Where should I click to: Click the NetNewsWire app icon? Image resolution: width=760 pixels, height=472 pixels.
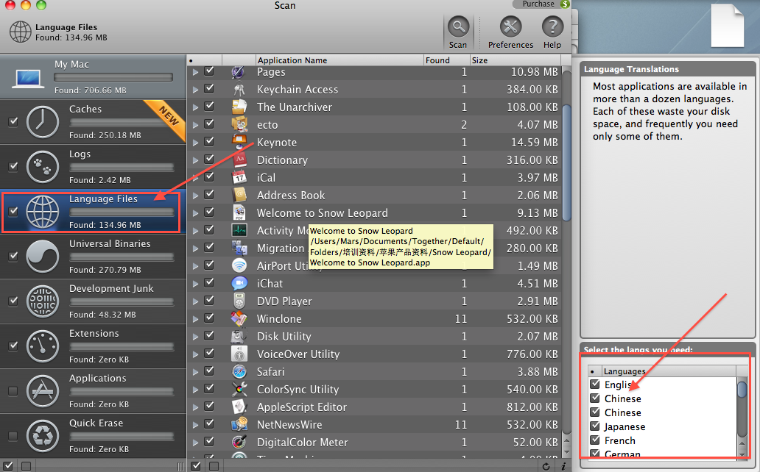[239, 424]
